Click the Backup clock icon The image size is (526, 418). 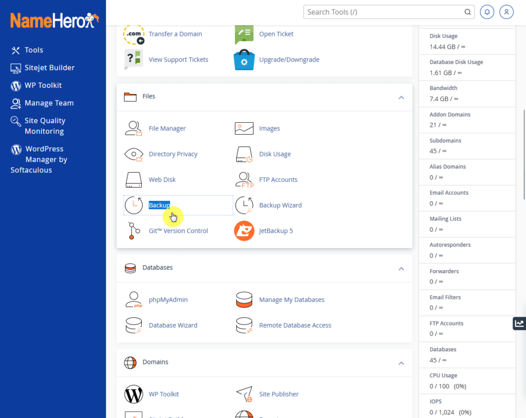point(134,205)
